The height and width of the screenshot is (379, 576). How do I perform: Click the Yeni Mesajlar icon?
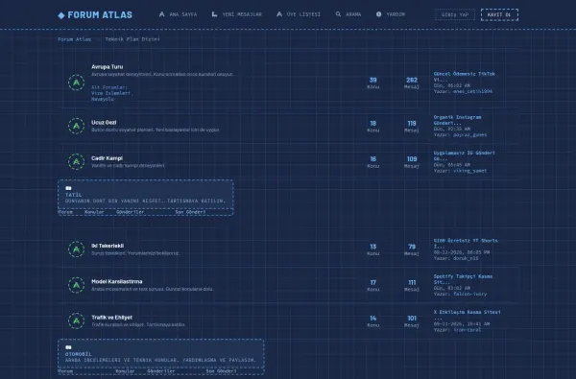point(214,14)
